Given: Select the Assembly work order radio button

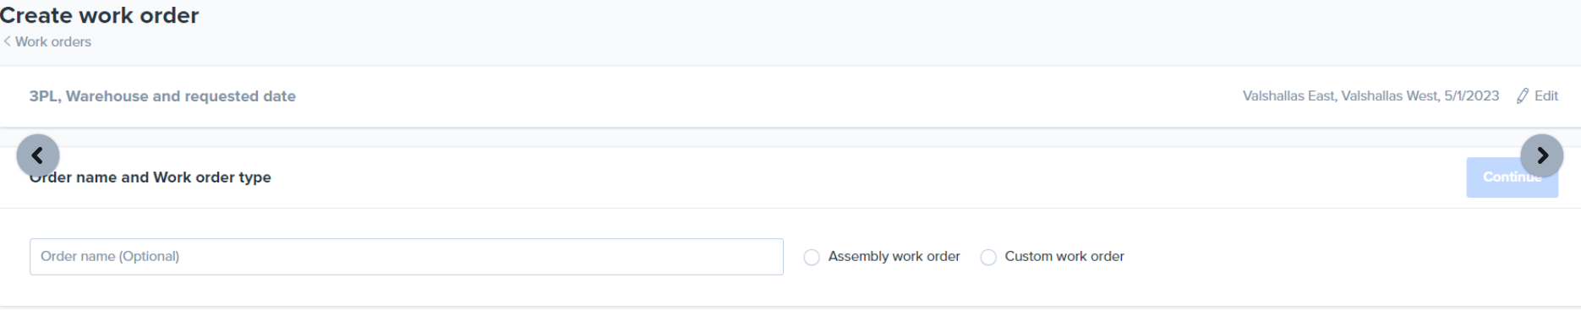Looking at the screenshot, I should (812, 258).
